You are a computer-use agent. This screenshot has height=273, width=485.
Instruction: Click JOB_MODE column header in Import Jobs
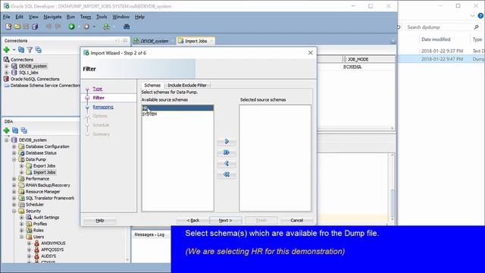[358, 59]
